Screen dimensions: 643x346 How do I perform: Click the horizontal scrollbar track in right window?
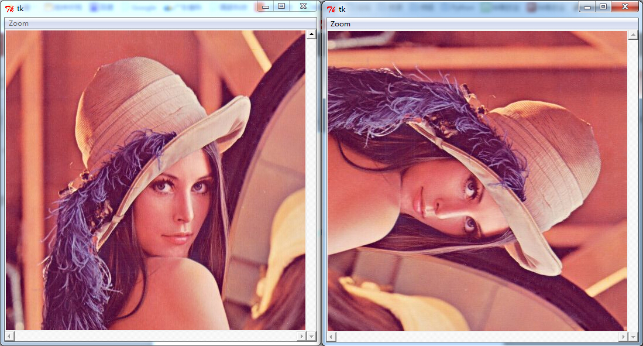click(x=477, y=337)
